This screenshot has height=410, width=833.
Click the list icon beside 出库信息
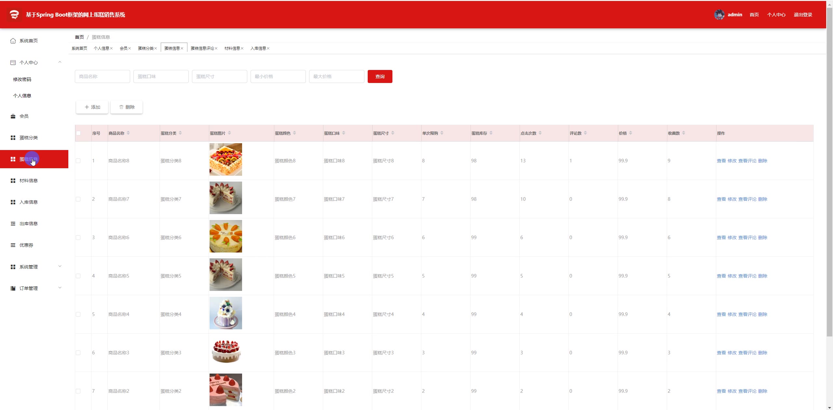[13, 224]
